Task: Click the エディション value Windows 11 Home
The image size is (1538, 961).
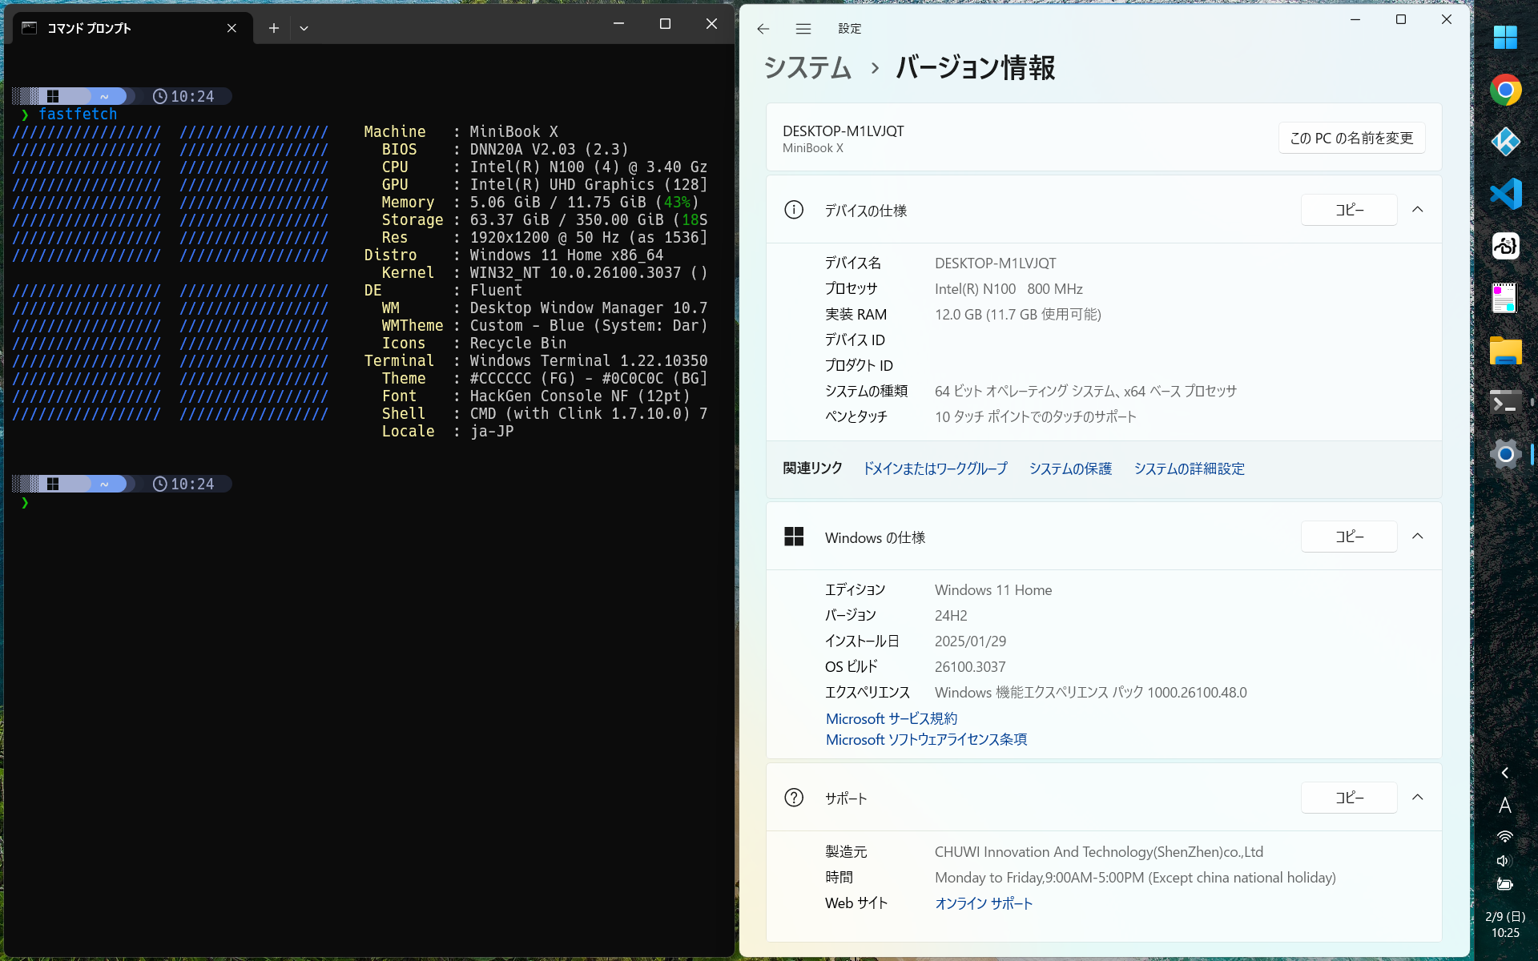Action: pos(993,590)
